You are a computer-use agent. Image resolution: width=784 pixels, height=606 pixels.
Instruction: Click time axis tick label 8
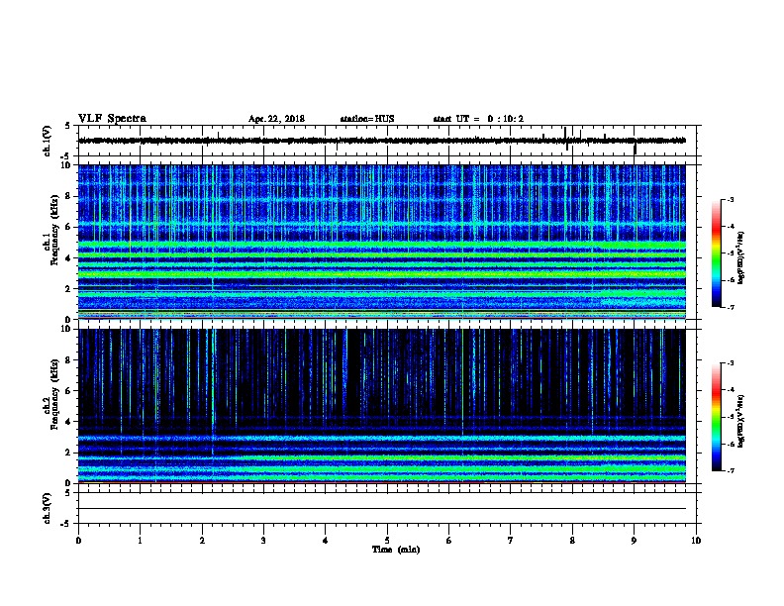572,540
